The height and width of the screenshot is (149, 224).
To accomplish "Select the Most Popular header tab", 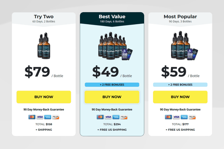I will 180,19.
